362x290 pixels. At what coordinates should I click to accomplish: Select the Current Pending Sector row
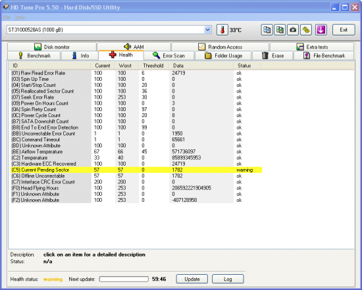coord(136,170)
